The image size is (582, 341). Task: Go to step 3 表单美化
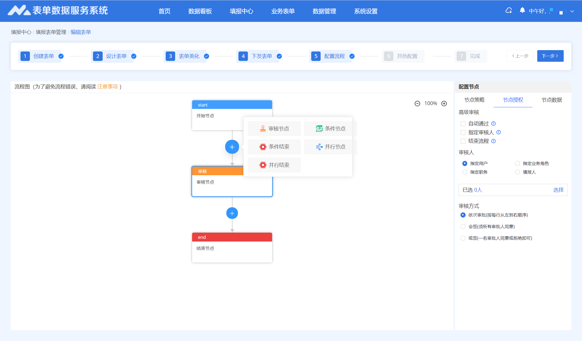185,56
